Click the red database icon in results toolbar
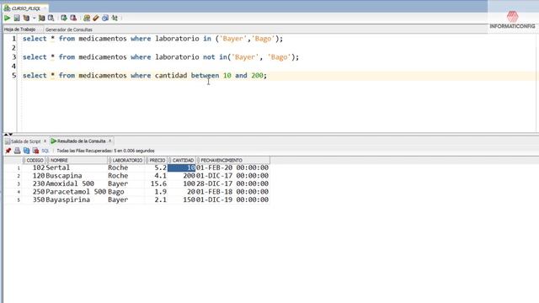The height and width of the screenshot is (303, 539). (35, 151)
